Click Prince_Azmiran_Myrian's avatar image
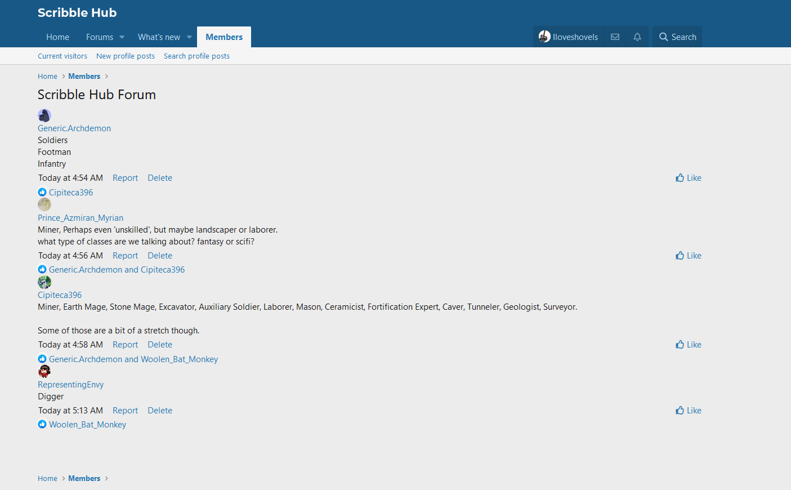This screenshot has height=490, width=791. click(x=44, y=204)
